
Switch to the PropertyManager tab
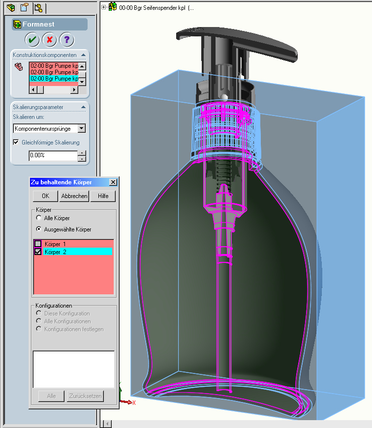(x=24, y=7)
